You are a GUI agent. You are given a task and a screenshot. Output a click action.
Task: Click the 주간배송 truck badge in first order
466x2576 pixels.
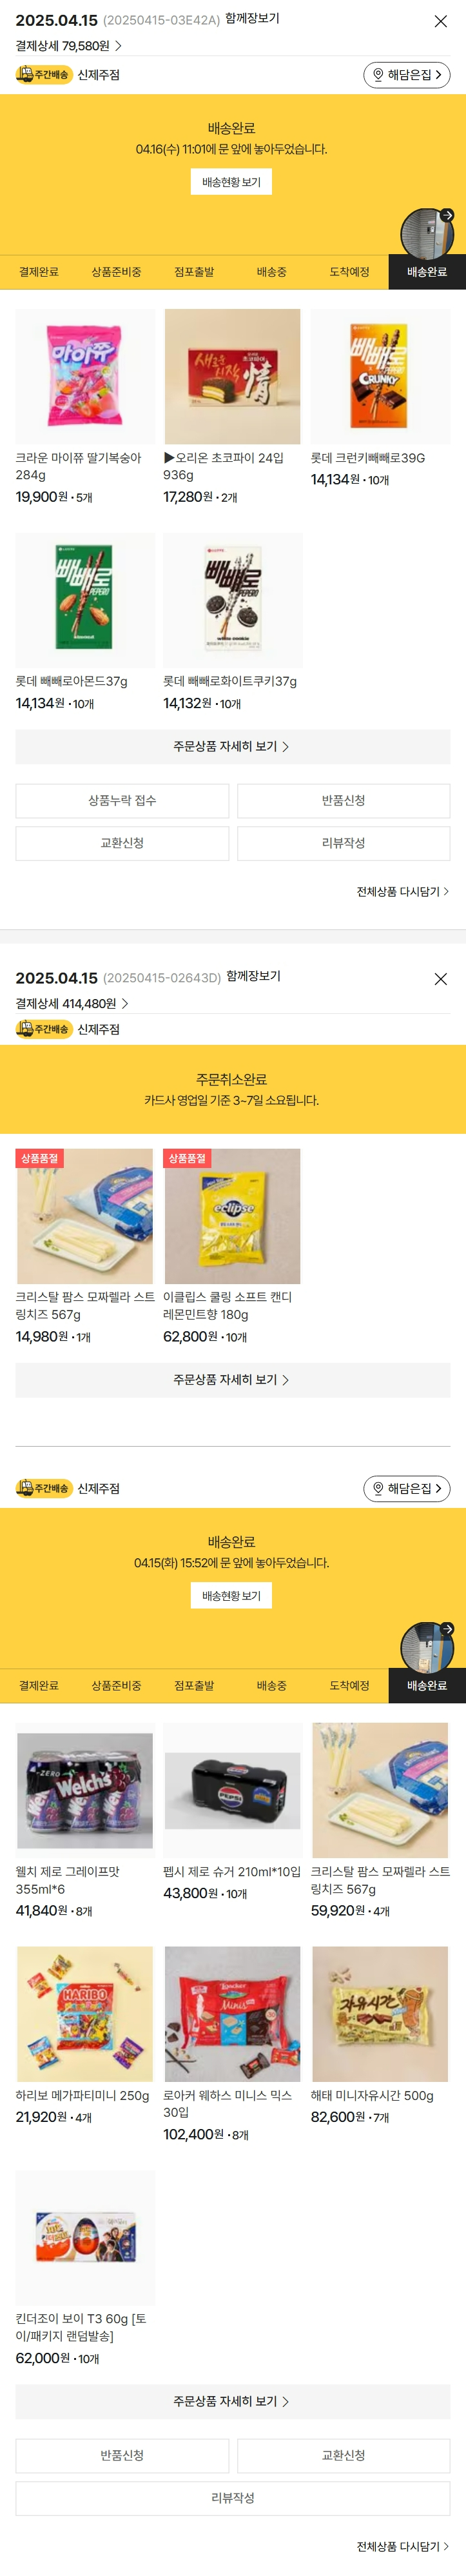tap(43, 75)
